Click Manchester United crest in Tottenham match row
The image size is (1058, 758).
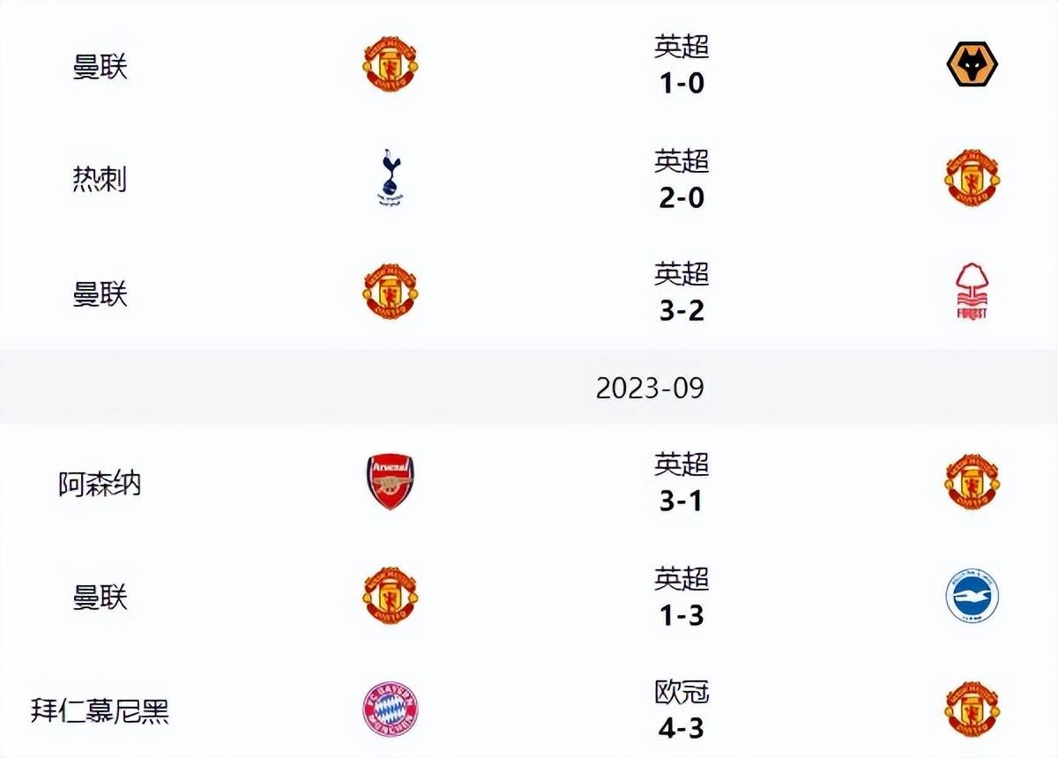pyautogui.click(x=972, y=179)
